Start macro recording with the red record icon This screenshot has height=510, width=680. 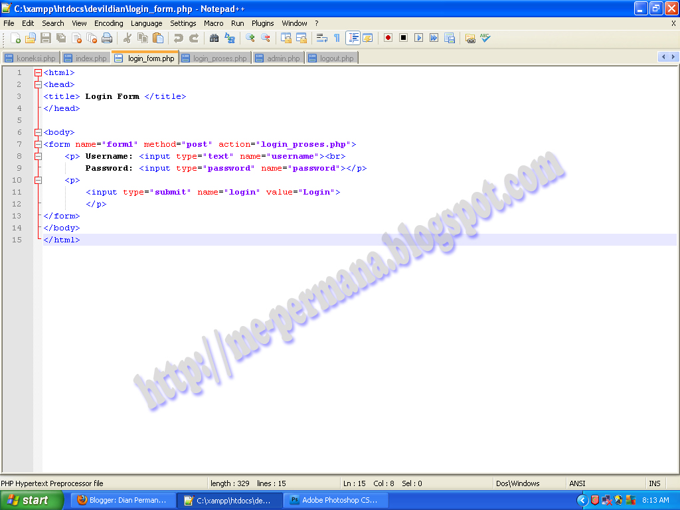coord(388,38)
